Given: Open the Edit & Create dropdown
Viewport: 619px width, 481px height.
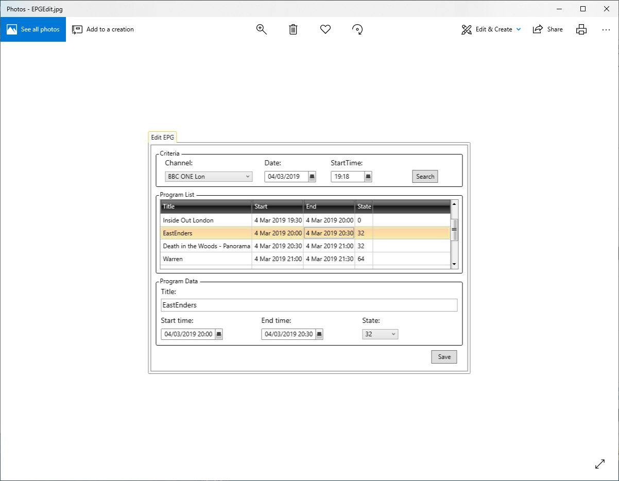Looking at the screenshot, I should [491, 29].
